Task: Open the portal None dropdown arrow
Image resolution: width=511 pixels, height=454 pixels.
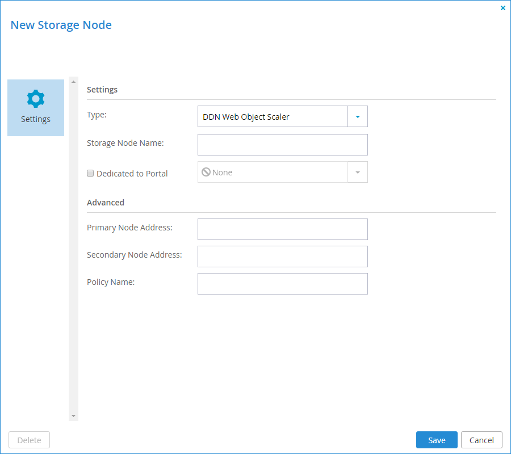Action: click(x=358, y=173)
